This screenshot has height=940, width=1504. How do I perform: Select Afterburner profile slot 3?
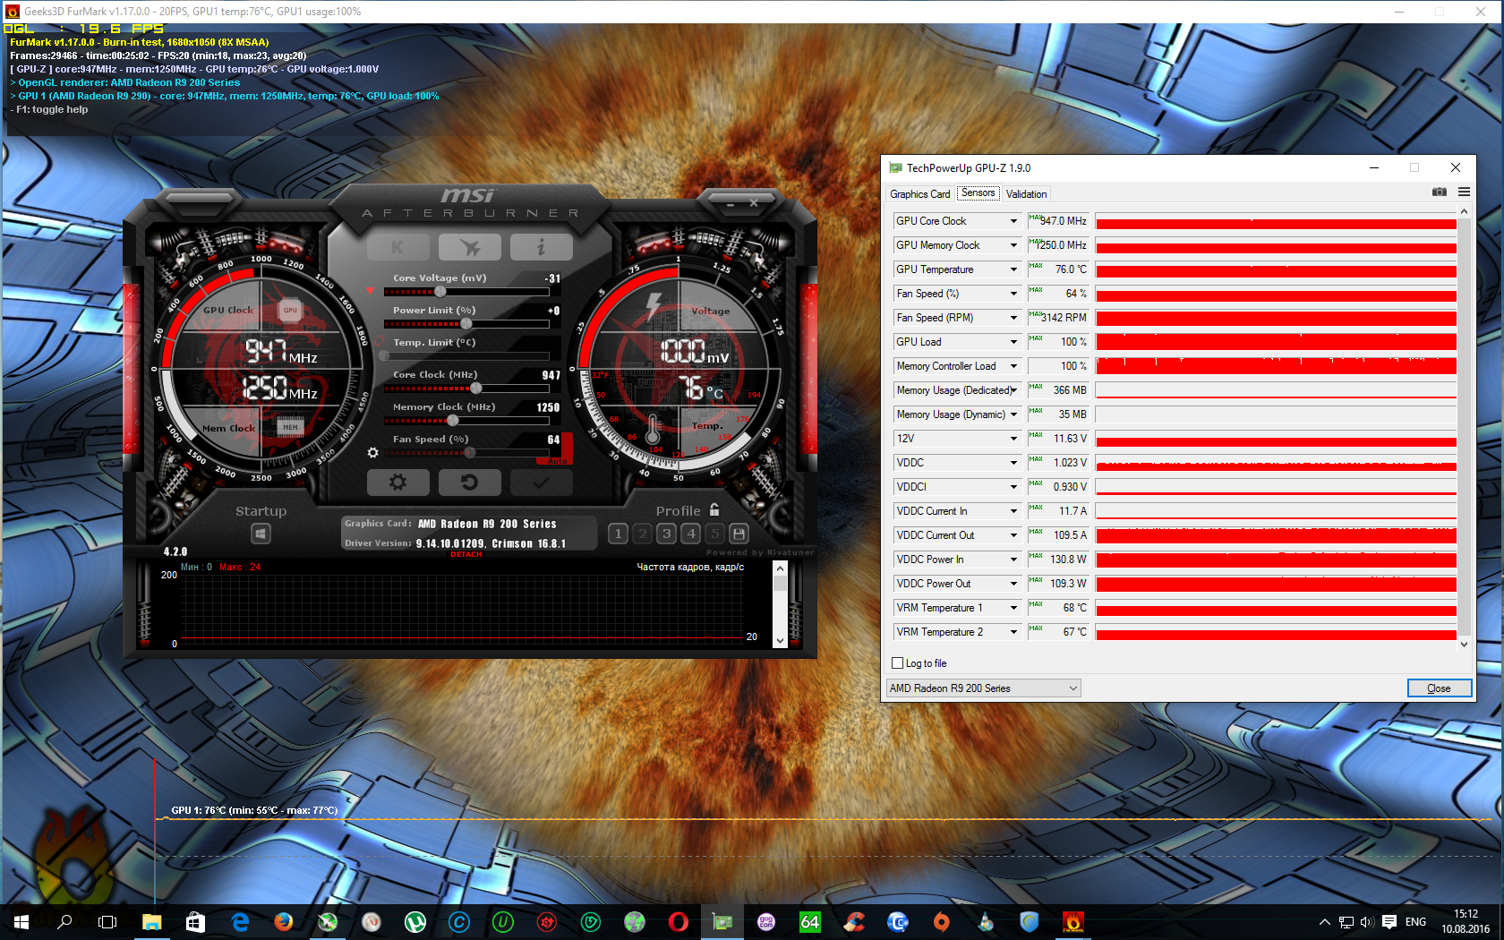tap(666, 534)
